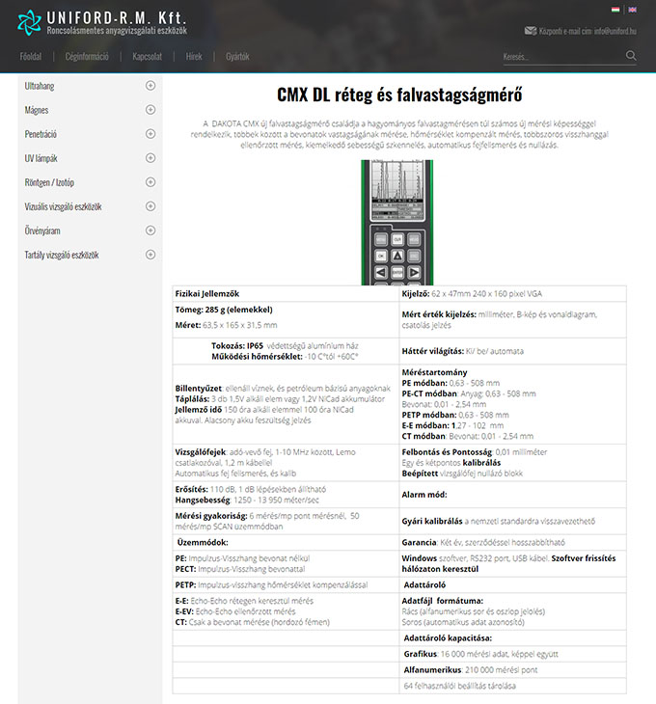This screenshot has width=656, height=704.
Task: Click the Háttér világítás cell
Action: [513, 351]
